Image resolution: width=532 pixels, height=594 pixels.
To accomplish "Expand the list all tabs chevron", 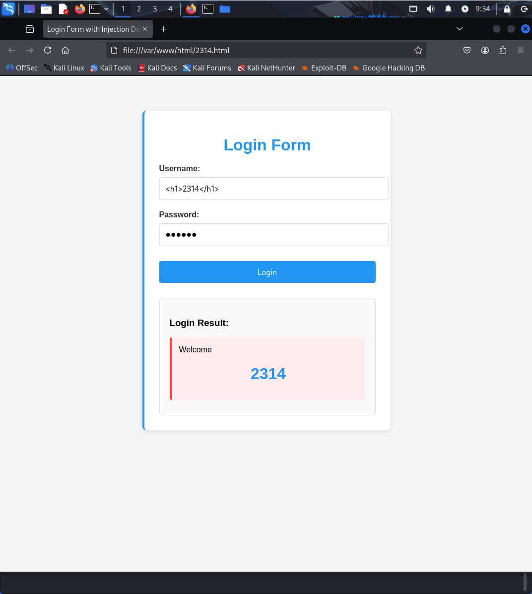I will (x=459, y=29).
